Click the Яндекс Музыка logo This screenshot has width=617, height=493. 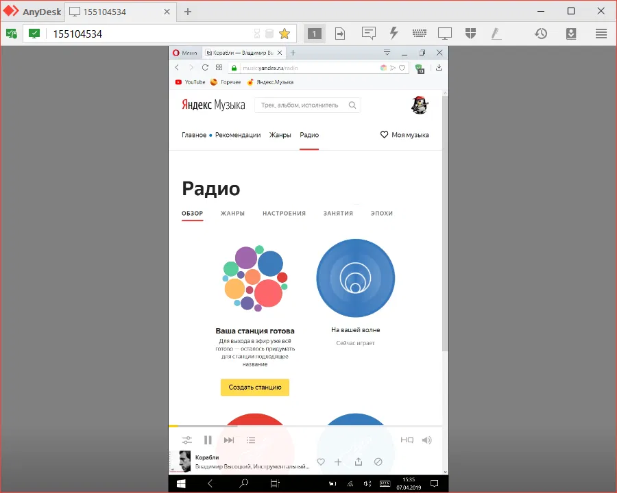[x=213, y=105]
